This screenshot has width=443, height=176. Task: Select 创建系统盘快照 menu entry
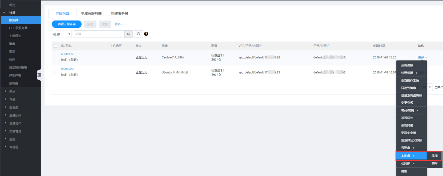pyautogui.click(x=411, y=95)
